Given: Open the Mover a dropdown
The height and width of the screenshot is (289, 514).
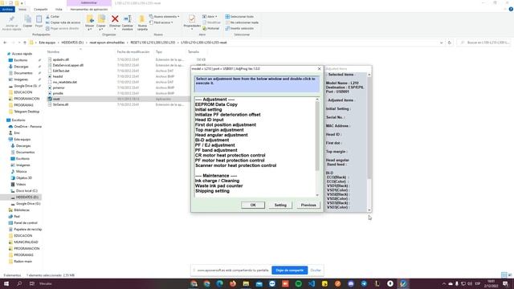Looking at the screenshot, I should [x=89, y=27].
